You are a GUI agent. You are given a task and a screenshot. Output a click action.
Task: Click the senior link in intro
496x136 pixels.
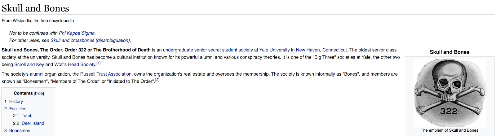pos(201,50)
